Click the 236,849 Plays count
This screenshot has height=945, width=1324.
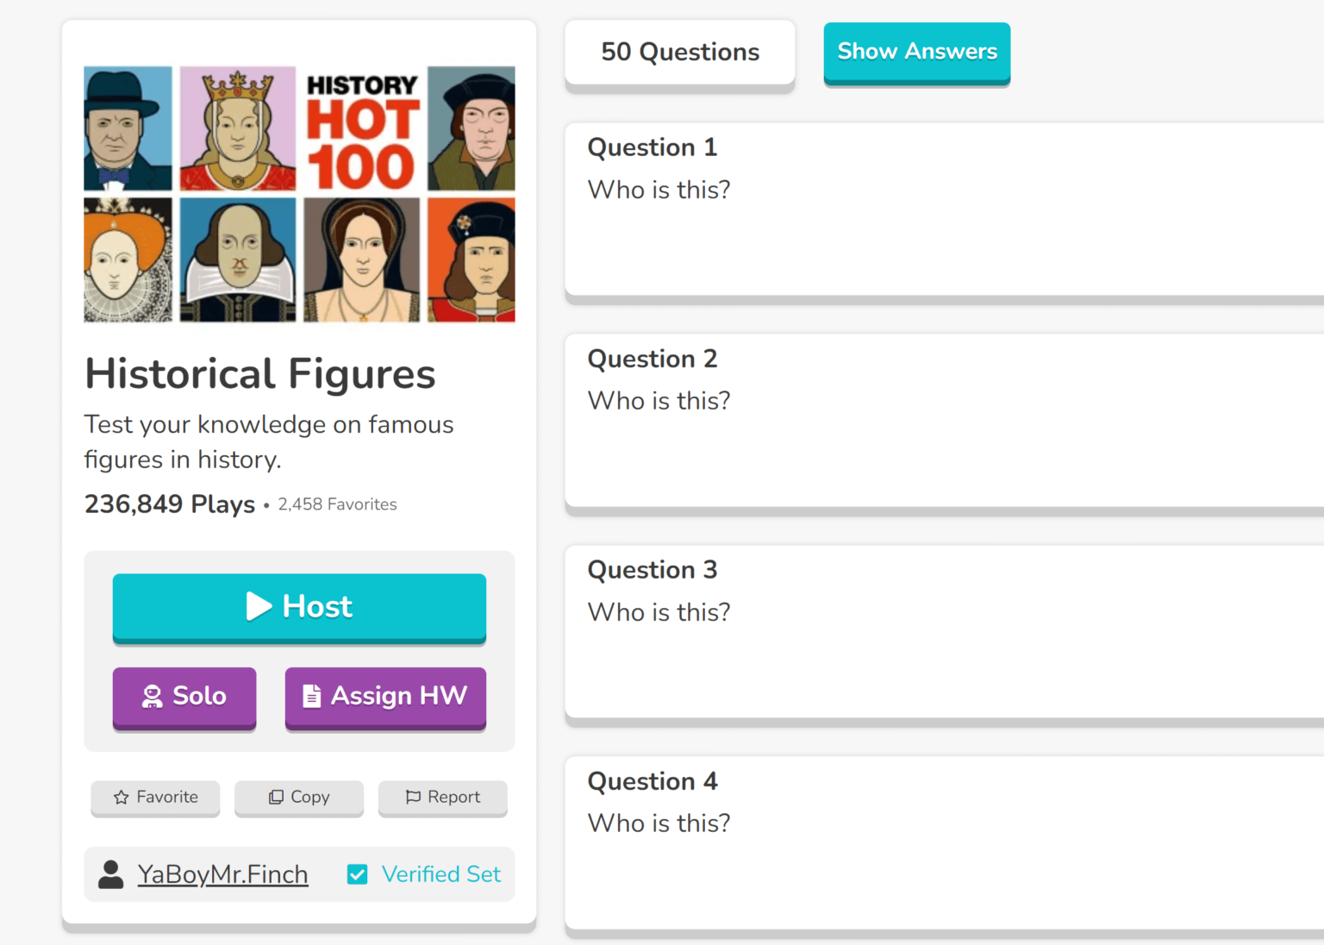pos(170,504)
